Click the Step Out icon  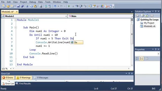point(85,6)
